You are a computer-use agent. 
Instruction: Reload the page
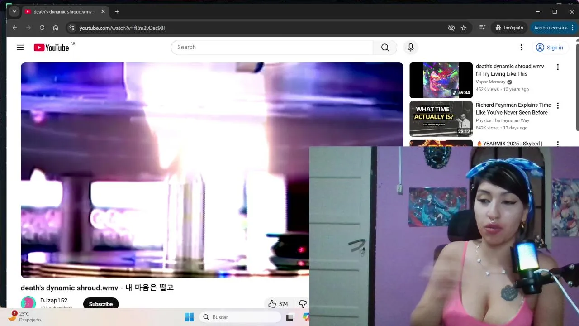pos(42,28)
